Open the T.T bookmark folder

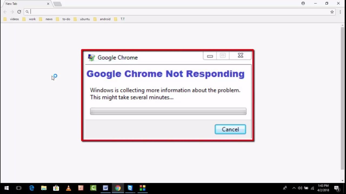(119, 19)
